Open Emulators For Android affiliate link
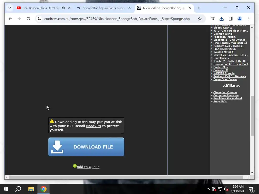This screenshot has width=259, height=194. click(227, 99)
